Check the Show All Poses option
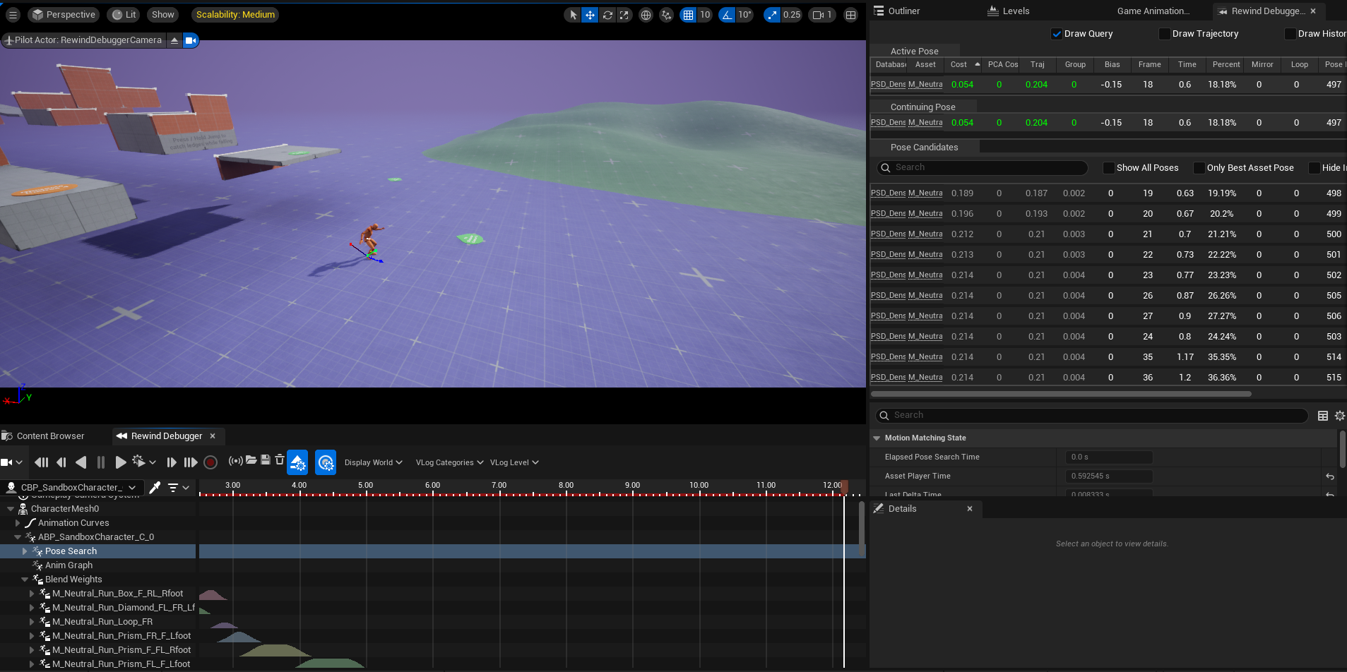1347x672 pixels. 1109,168
